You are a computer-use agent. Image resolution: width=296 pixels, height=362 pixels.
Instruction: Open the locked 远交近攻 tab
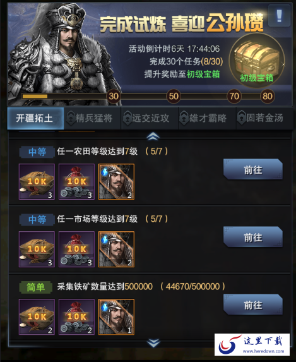point(150,118)
